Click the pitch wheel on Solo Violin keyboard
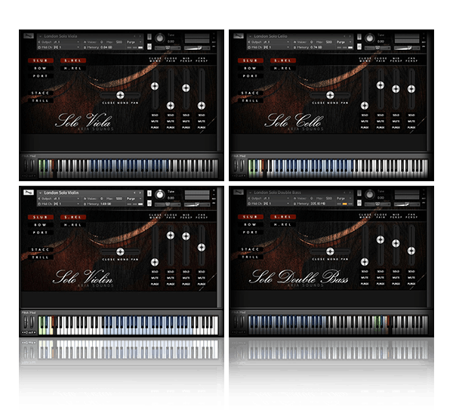The width and height of the screenshot is (453, 410). (x=26, y=322)
